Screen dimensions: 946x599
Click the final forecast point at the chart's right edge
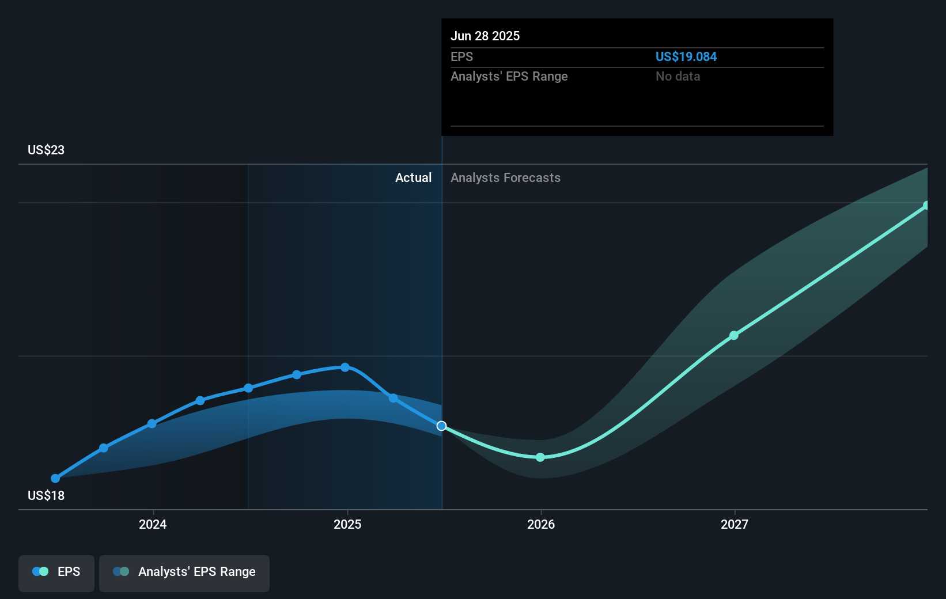pos(926,206)
